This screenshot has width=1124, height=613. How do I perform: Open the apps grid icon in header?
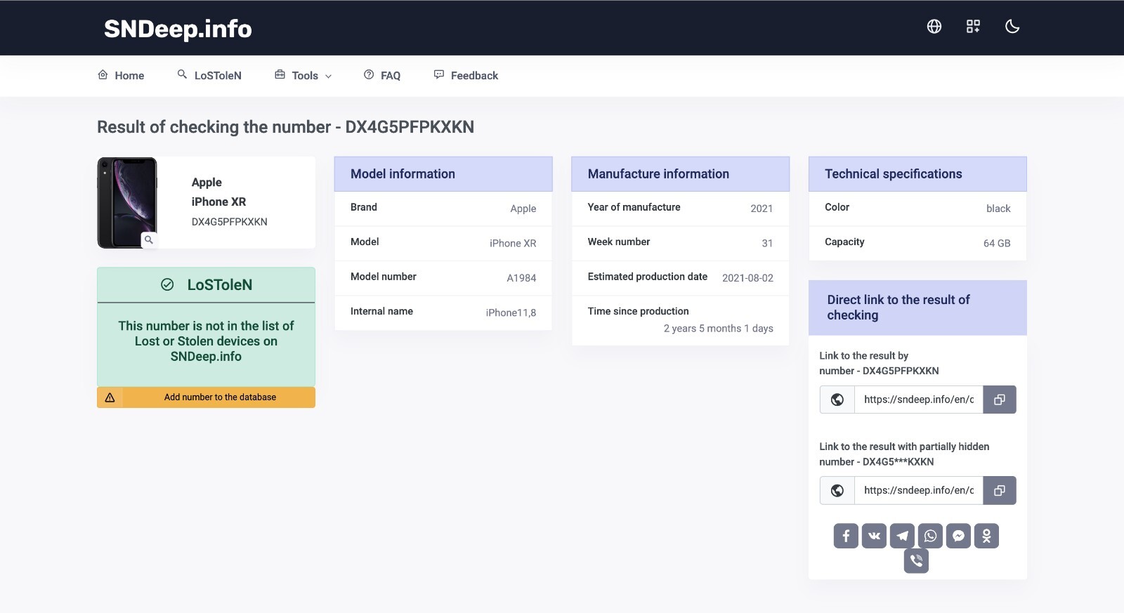pyautogui.click(x=973, y=27)
